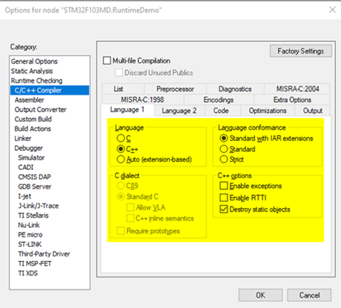
Task: Open the MISRA-C:1998 tab
Action: [x=143, y=100]
